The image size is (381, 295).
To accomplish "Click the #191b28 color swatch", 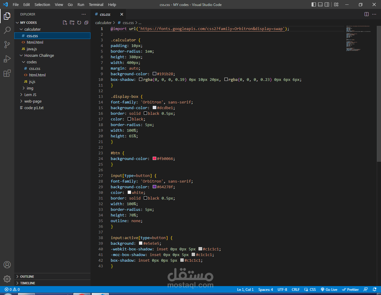I will pyautogui.click(x=154, y=74).
